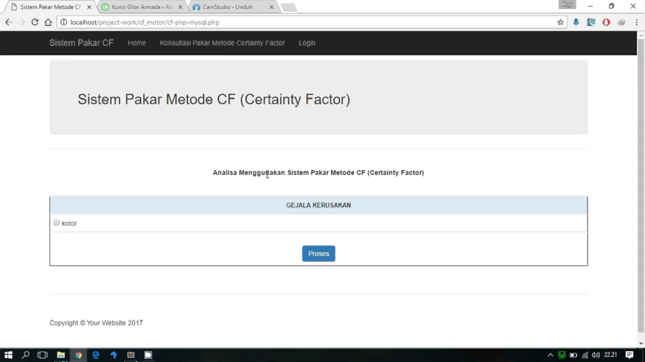
Task: Switch to the CamStudio - Unduh tab
Action: (x=228, y=7)
